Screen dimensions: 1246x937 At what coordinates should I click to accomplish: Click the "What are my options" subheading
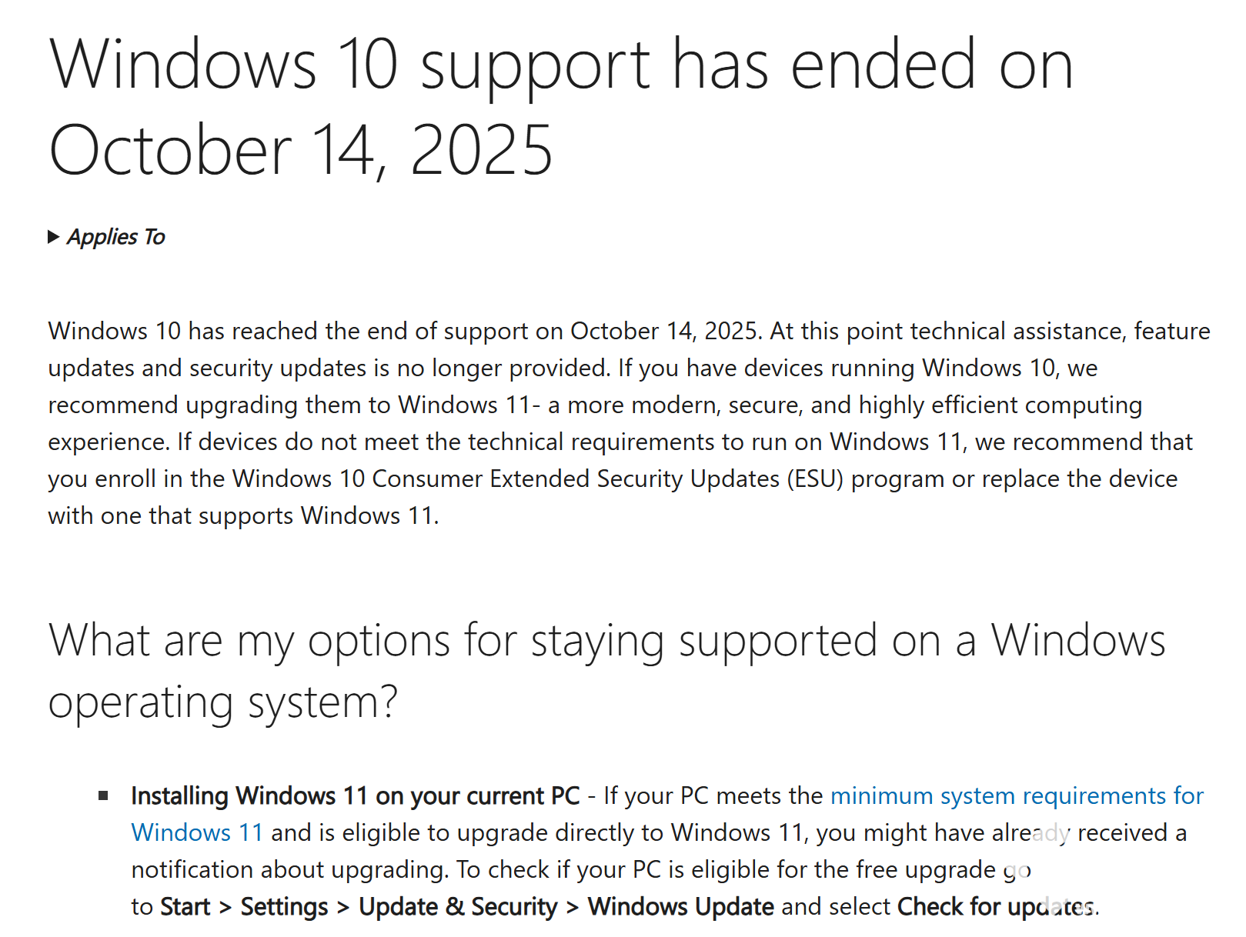[x=606, y=640]
